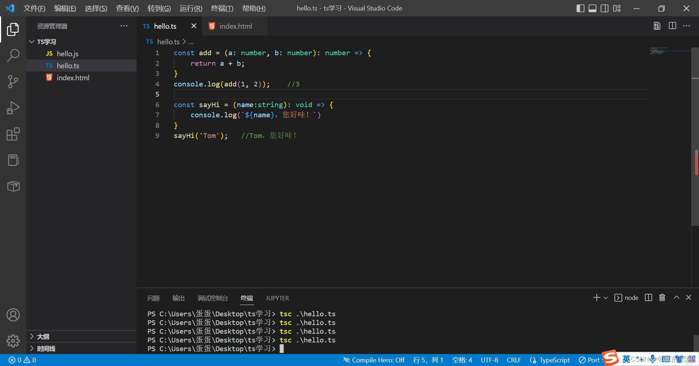Screen dimensions: 699x366
Task: Open the Manage gear icon
Action: 13,341
